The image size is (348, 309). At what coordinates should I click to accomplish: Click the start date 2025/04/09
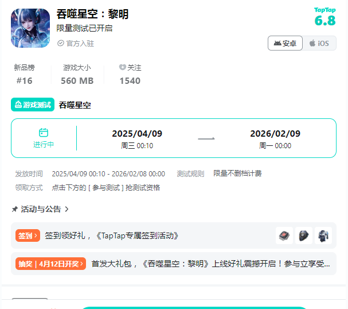pyautogui.click(x=137, y=134)
